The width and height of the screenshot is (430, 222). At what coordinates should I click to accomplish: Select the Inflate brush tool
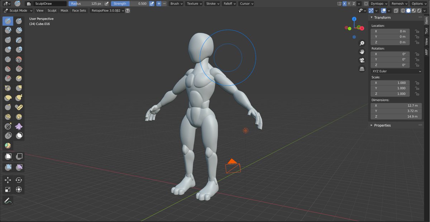point(8,50)
